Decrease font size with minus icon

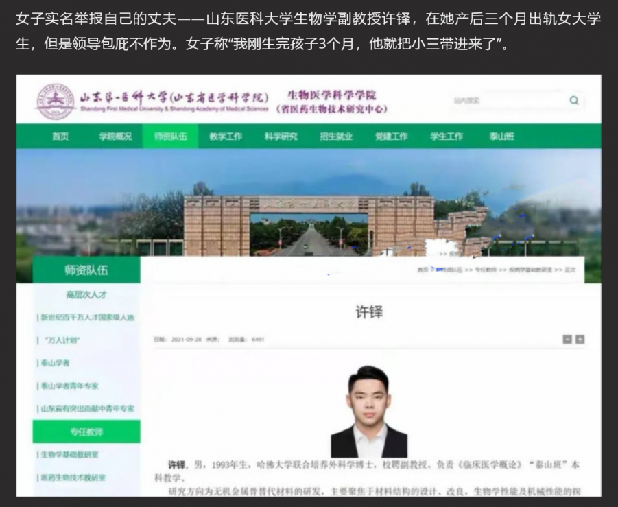(x=567, y=340)
